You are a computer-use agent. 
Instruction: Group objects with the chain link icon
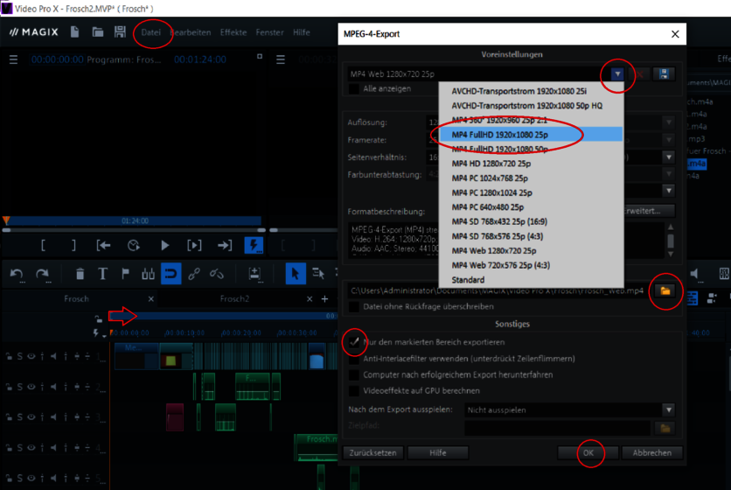click(x=194, y=274)
